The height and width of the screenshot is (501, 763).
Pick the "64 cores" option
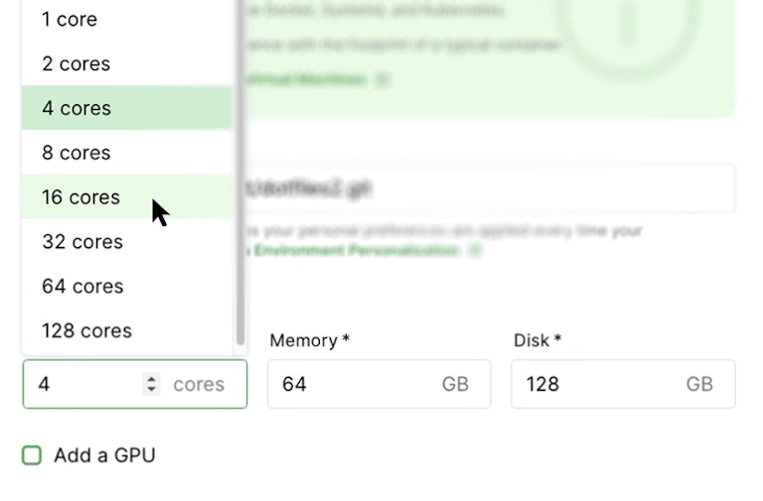(x=82, y=287)
